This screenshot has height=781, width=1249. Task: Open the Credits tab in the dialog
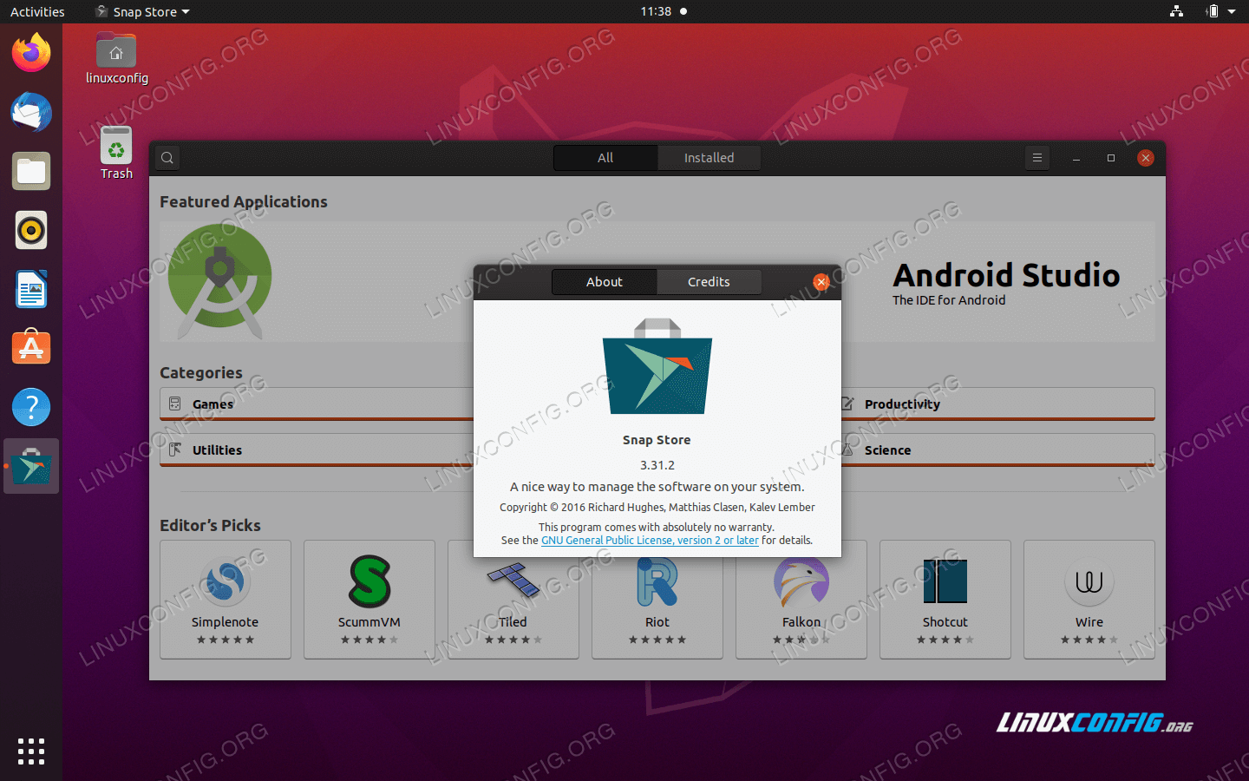(x=709, y=282)
